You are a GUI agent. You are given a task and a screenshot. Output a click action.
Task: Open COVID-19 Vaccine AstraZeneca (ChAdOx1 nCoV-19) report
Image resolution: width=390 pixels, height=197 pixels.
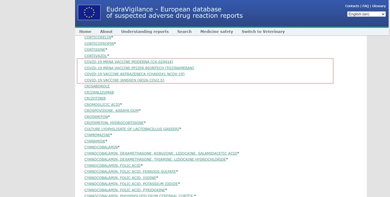(134, 74)
